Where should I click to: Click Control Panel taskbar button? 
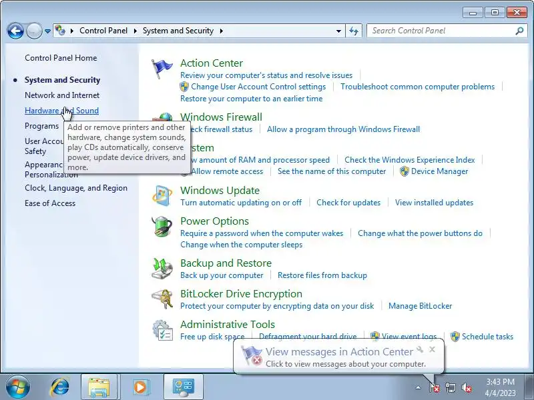point(183,387)
